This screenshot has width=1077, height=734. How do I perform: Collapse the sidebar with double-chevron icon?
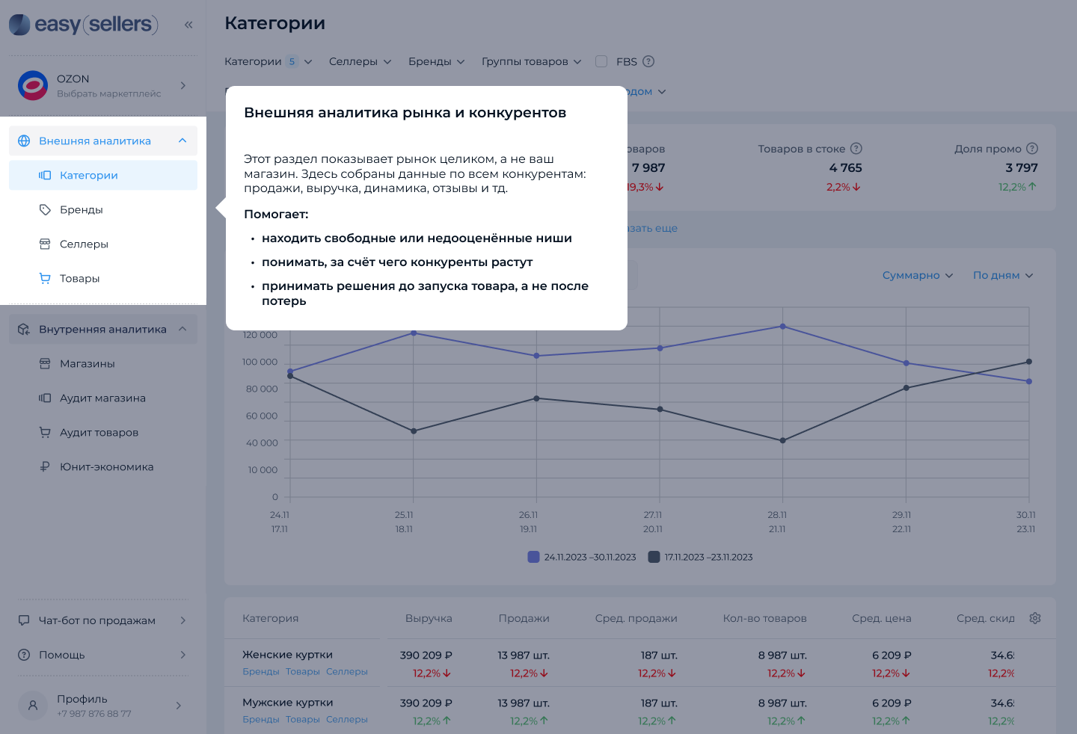coord(188,25)
